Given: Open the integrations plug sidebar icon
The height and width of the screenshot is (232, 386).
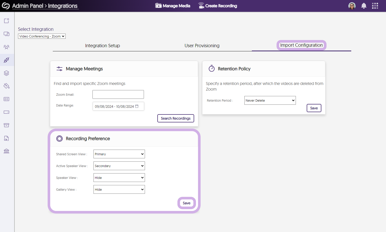Looking at the screenshot, I should pos(6,60).
